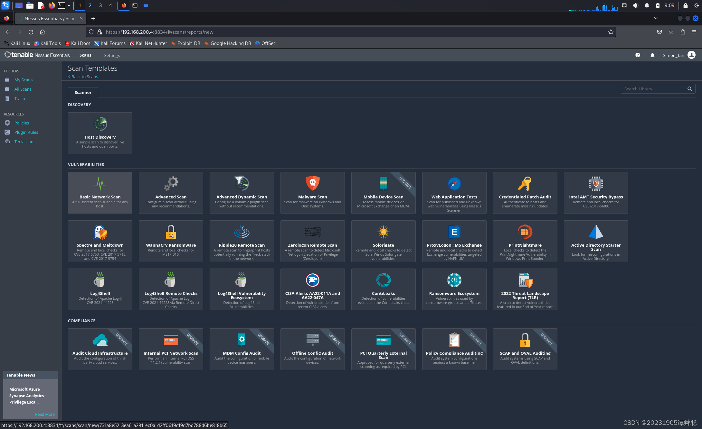Select the Ransomware Ecosystem template
This screenshot has height=429, width=702.
[x=454, y=289]
